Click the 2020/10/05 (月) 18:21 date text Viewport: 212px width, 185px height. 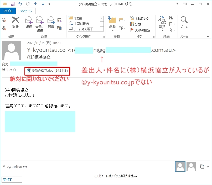click(44, 43)
